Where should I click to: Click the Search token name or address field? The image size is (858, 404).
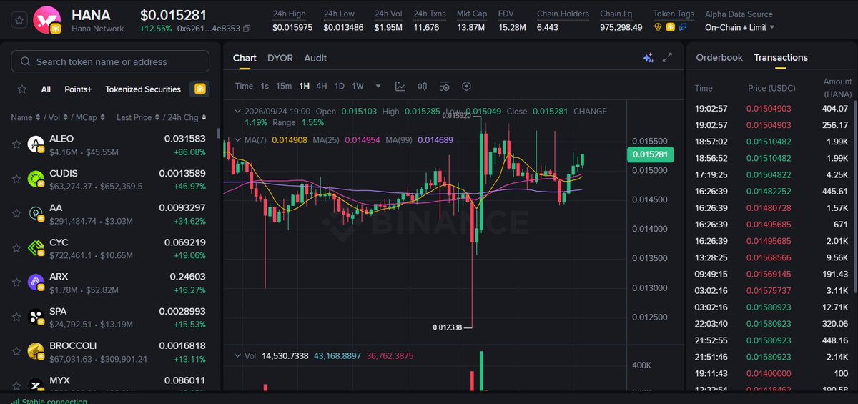click(x=110, y=61)
